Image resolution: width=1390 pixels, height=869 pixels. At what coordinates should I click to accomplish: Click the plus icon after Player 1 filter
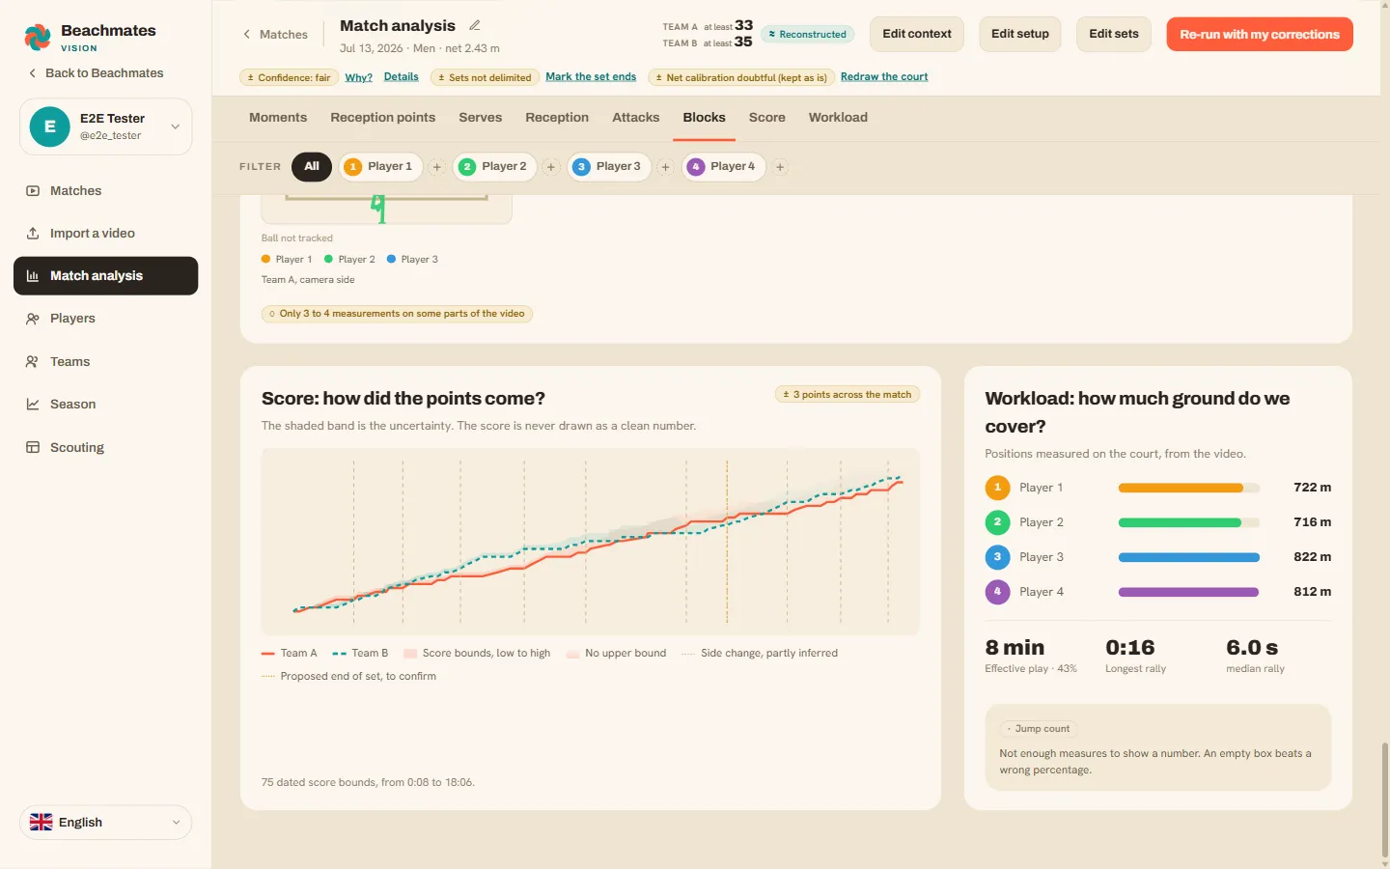(436, 167)
